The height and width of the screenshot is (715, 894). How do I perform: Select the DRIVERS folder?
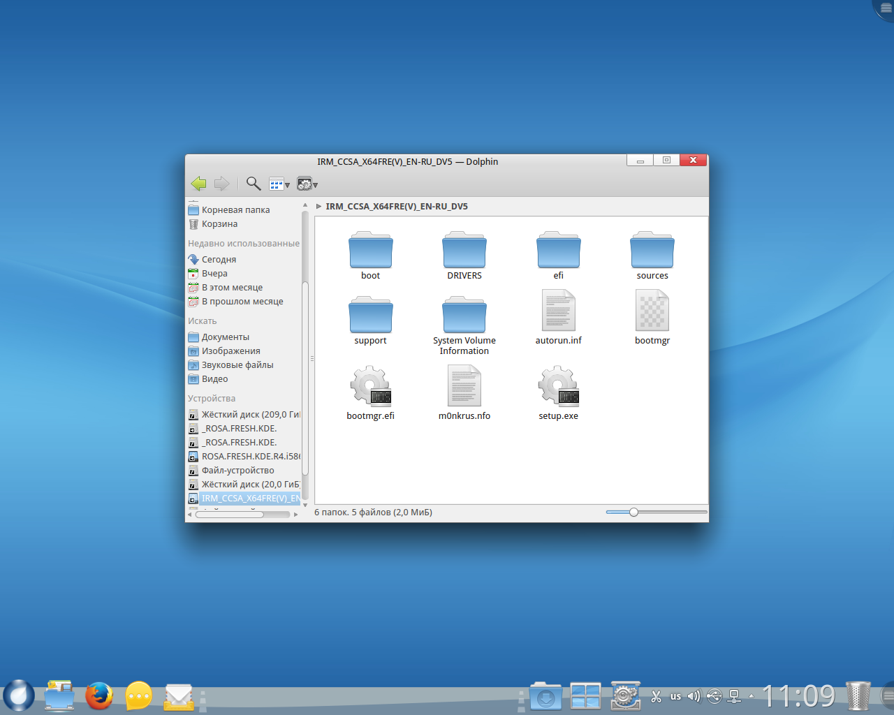point(464,251)
